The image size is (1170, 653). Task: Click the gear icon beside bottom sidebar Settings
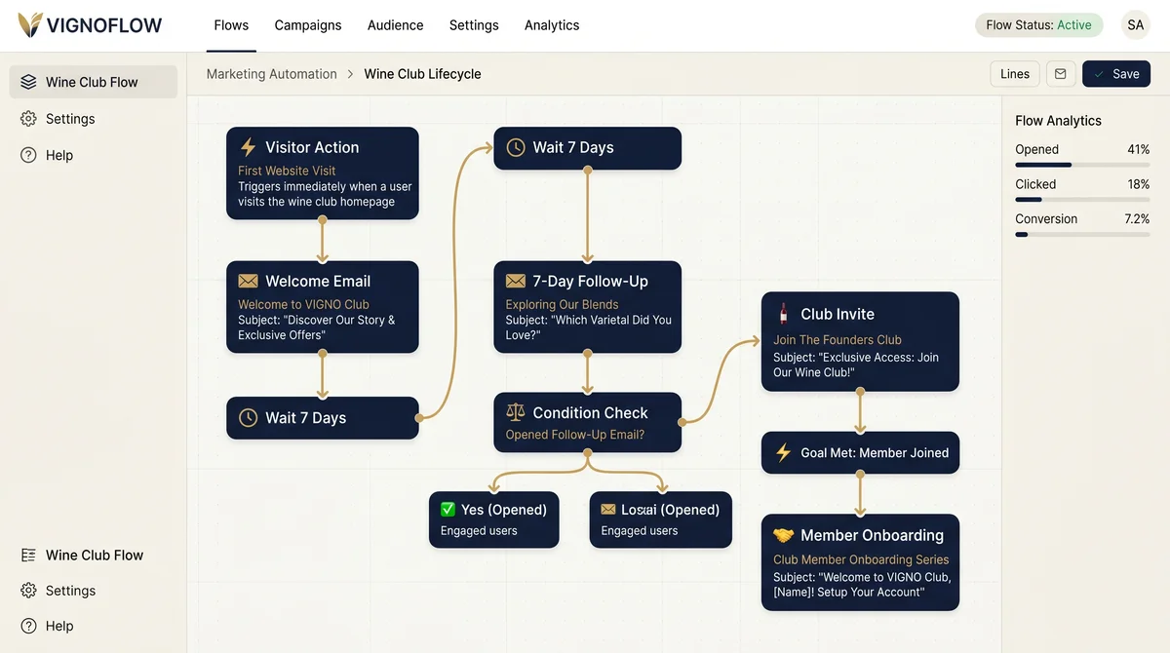click(28, 591)
